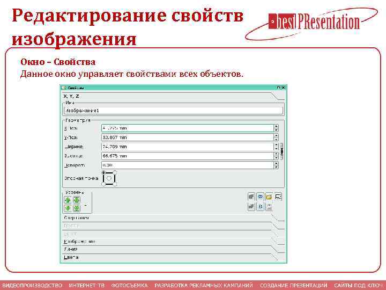Click the ungroup objects icon
The width and height of the screenshot is (386, 290).
click(x=251, y=207)
